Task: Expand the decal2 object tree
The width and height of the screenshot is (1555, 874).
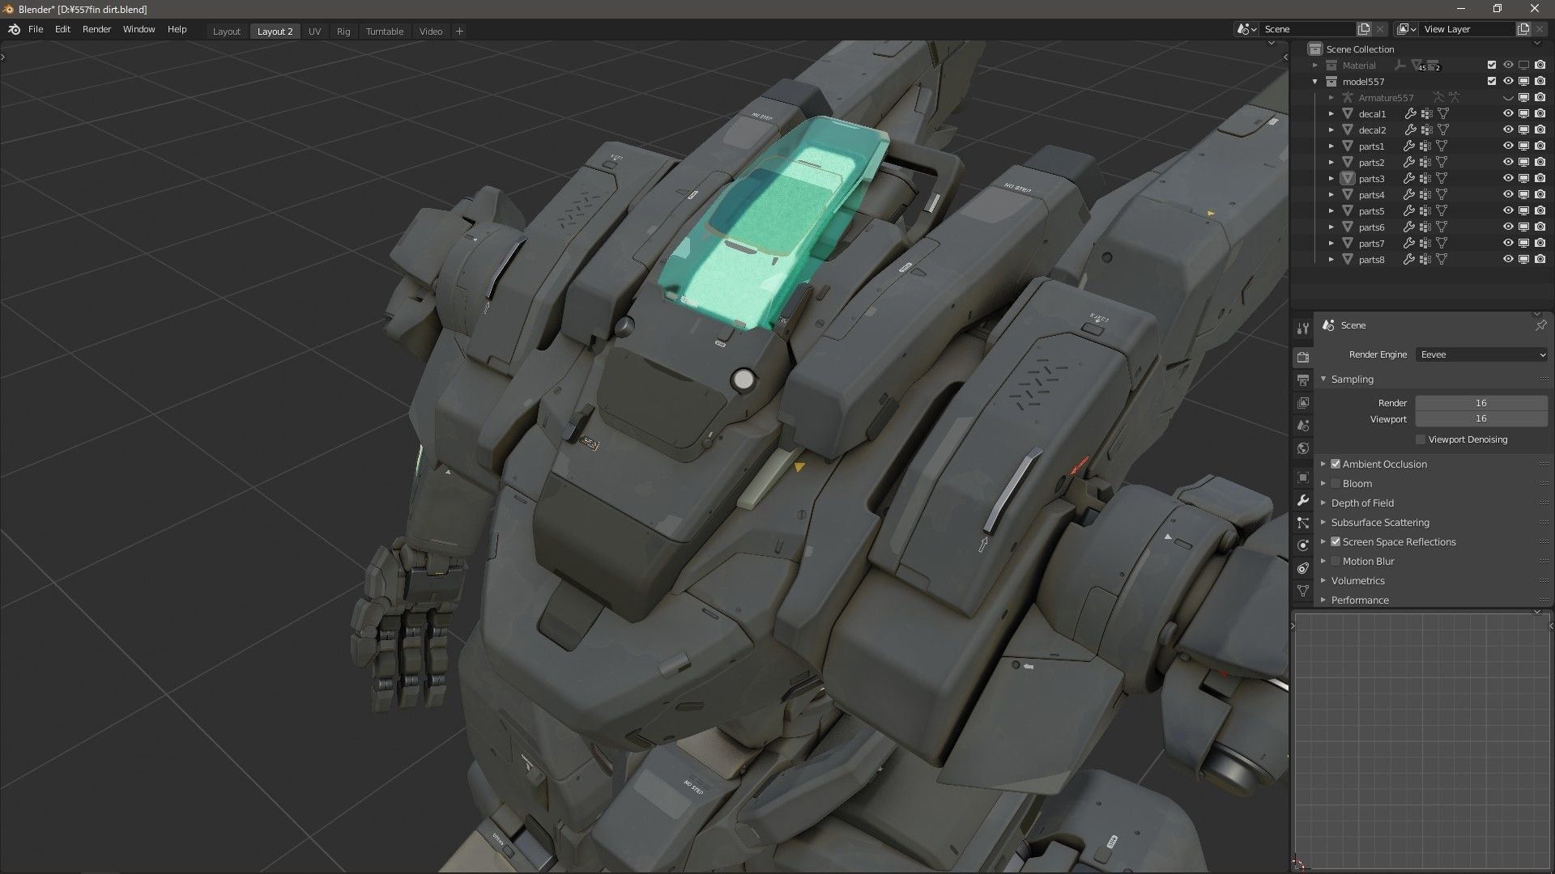Action: point(1331,129)
